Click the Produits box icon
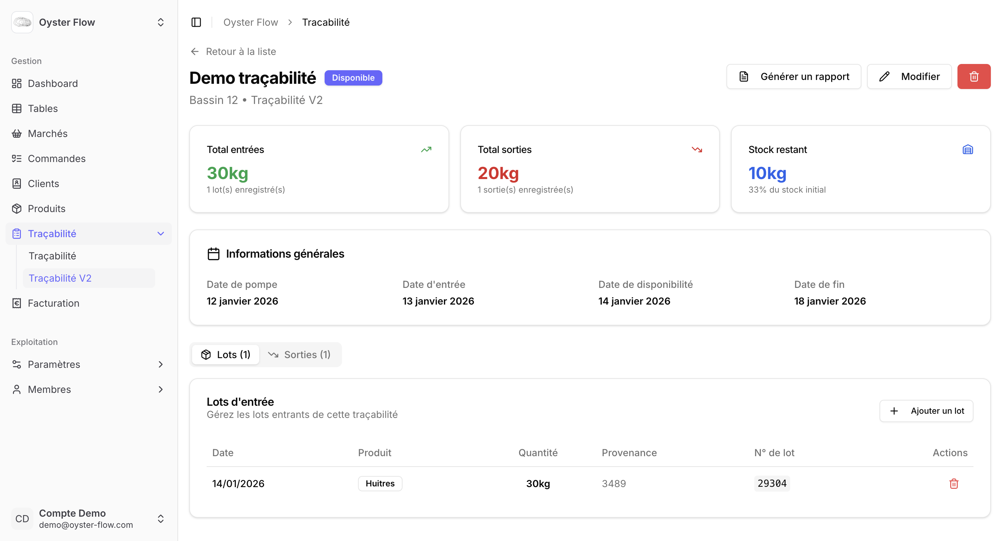Image resolution: width=1002 pixels, height=541 pixels. click(x=16, y=209)
